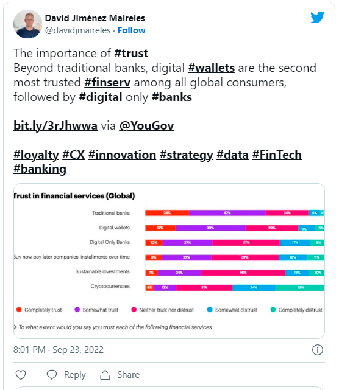Open the tweet info circle icon
This screenshot has width=339, height=390.
(318, 350)
